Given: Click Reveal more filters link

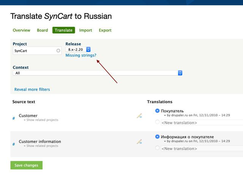Looking at the screenshot, I should 32,89.
